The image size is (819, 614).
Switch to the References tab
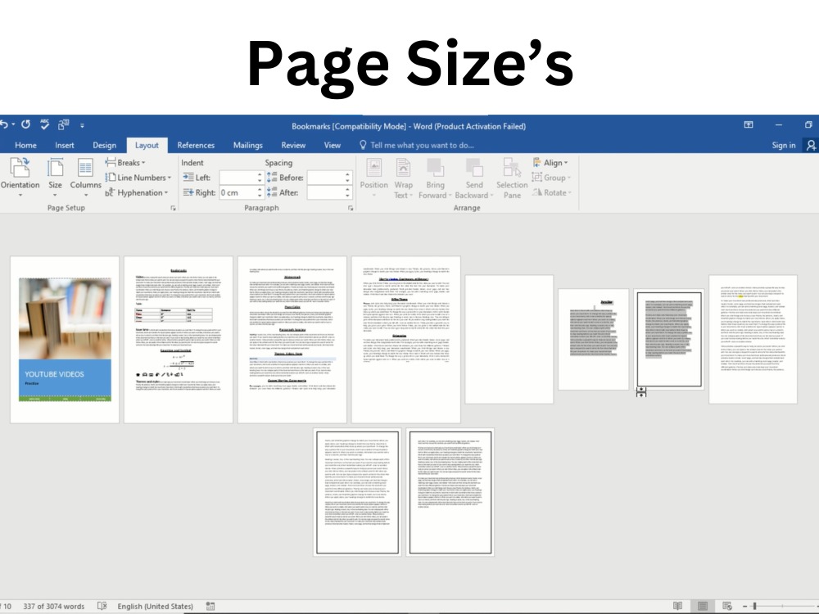click(196, 145)
